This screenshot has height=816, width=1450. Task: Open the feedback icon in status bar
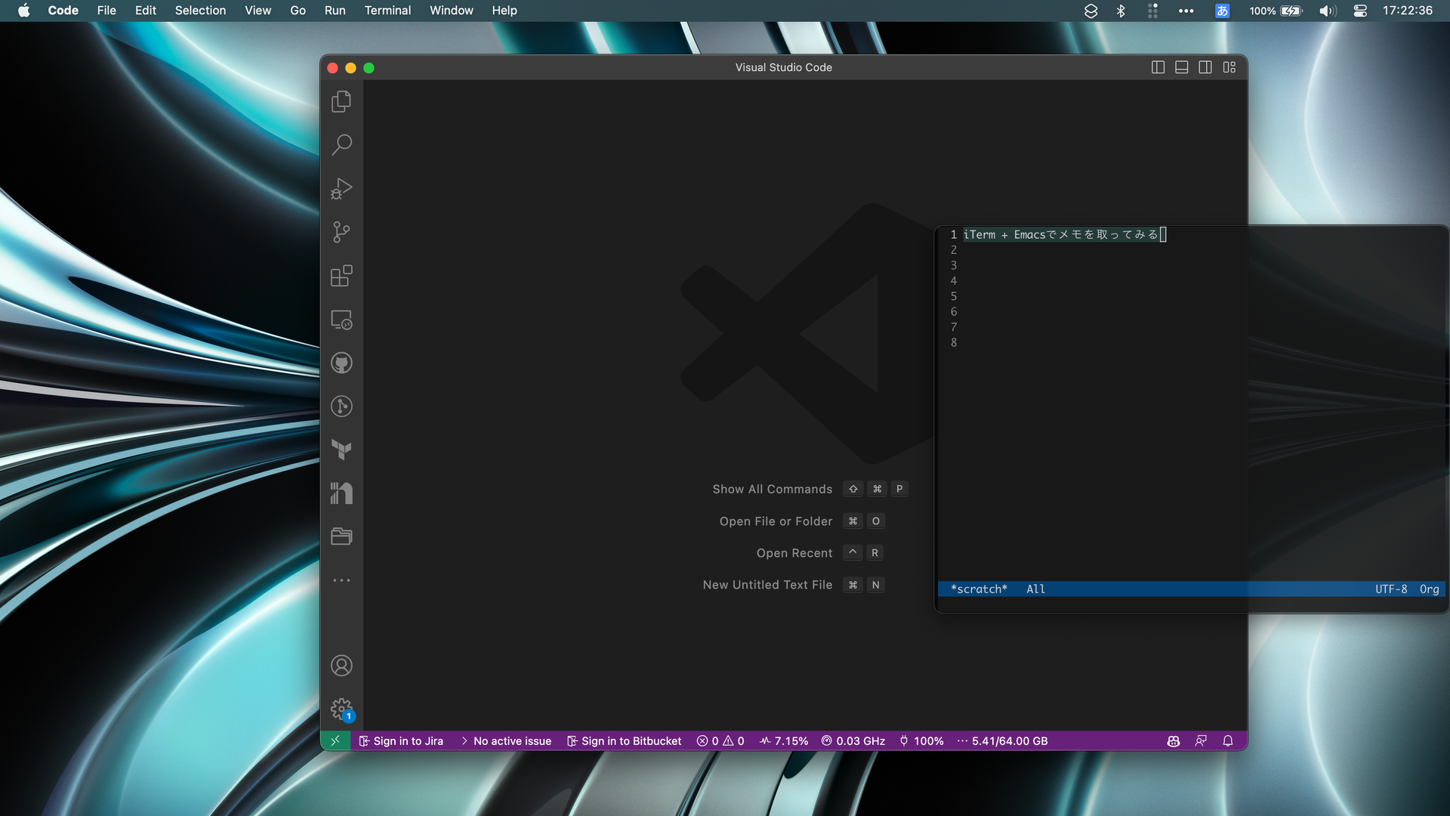click(x=1201, y=741)
